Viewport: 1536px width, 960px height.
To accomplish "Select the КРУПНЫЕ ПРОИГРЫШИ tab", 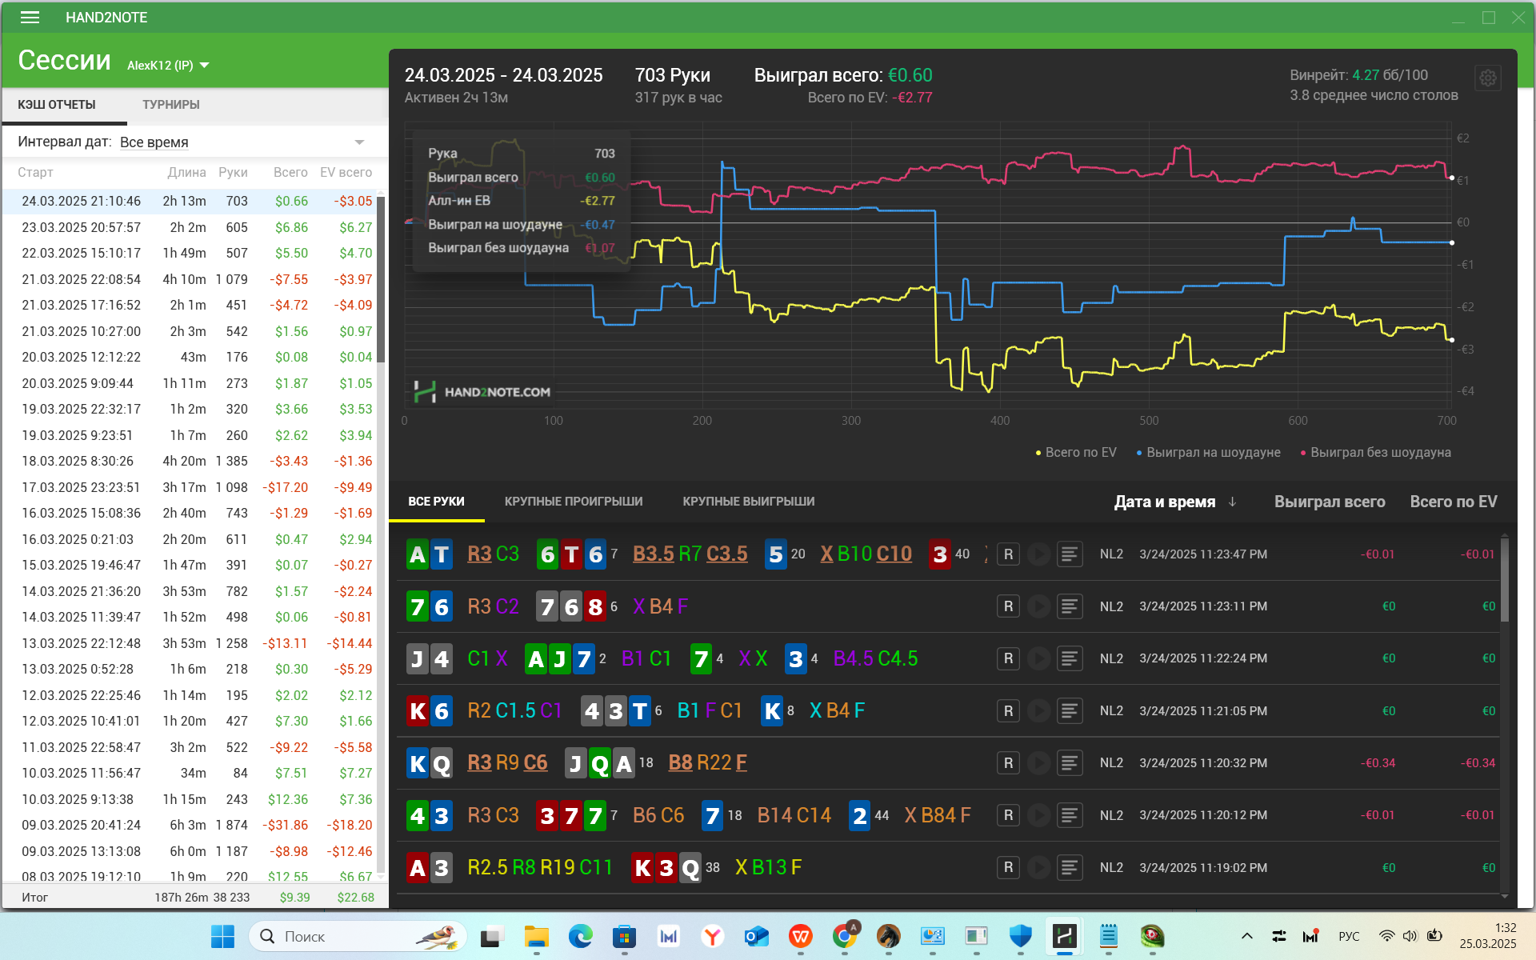I will [574, 502].
